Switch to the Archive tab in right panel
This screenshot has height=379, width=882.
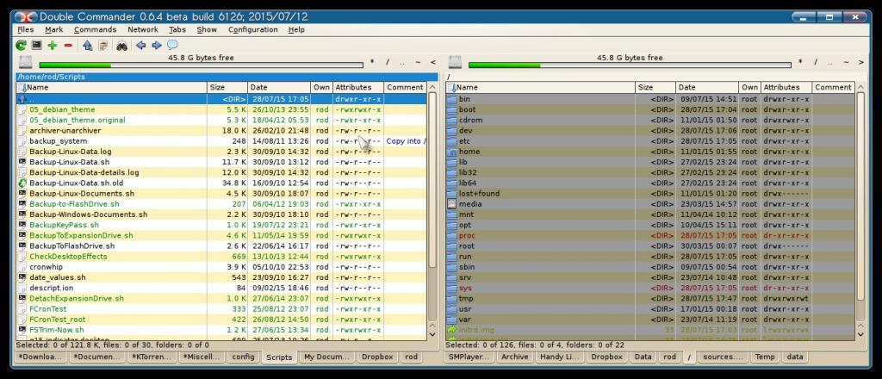[514, 357]
